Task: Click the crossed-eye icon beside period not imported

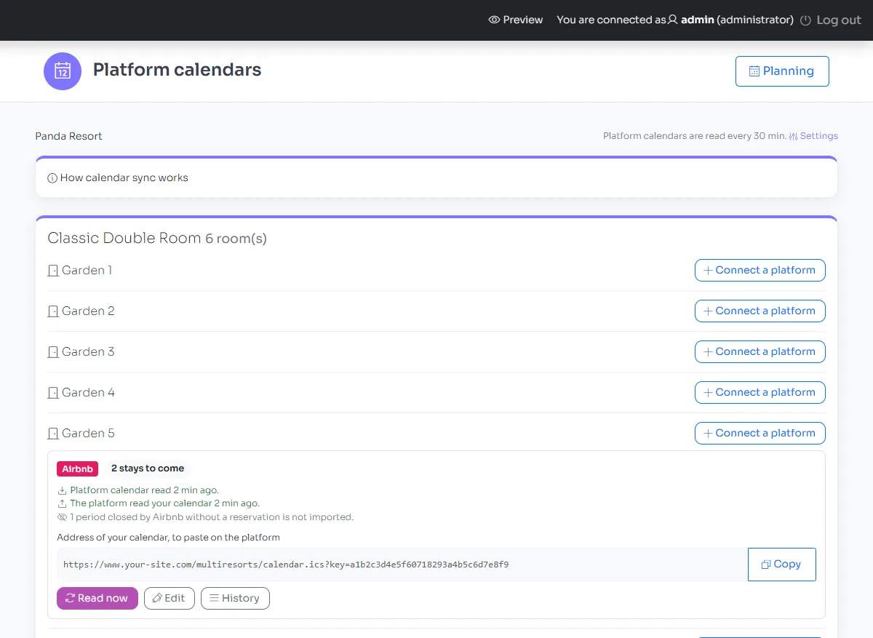Action: (62, 517)
